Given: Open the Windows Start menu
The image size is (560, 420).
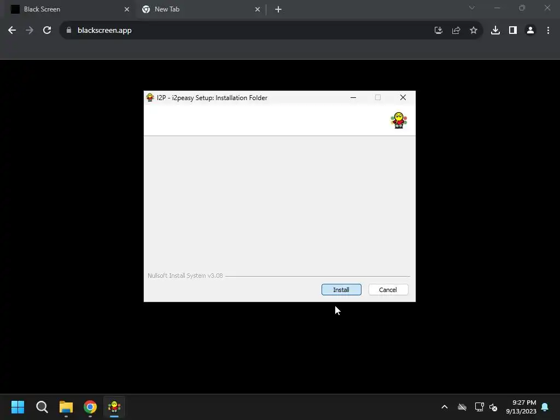Looking at the screenshot, I should pyautogui.click(x=18, y=407).
